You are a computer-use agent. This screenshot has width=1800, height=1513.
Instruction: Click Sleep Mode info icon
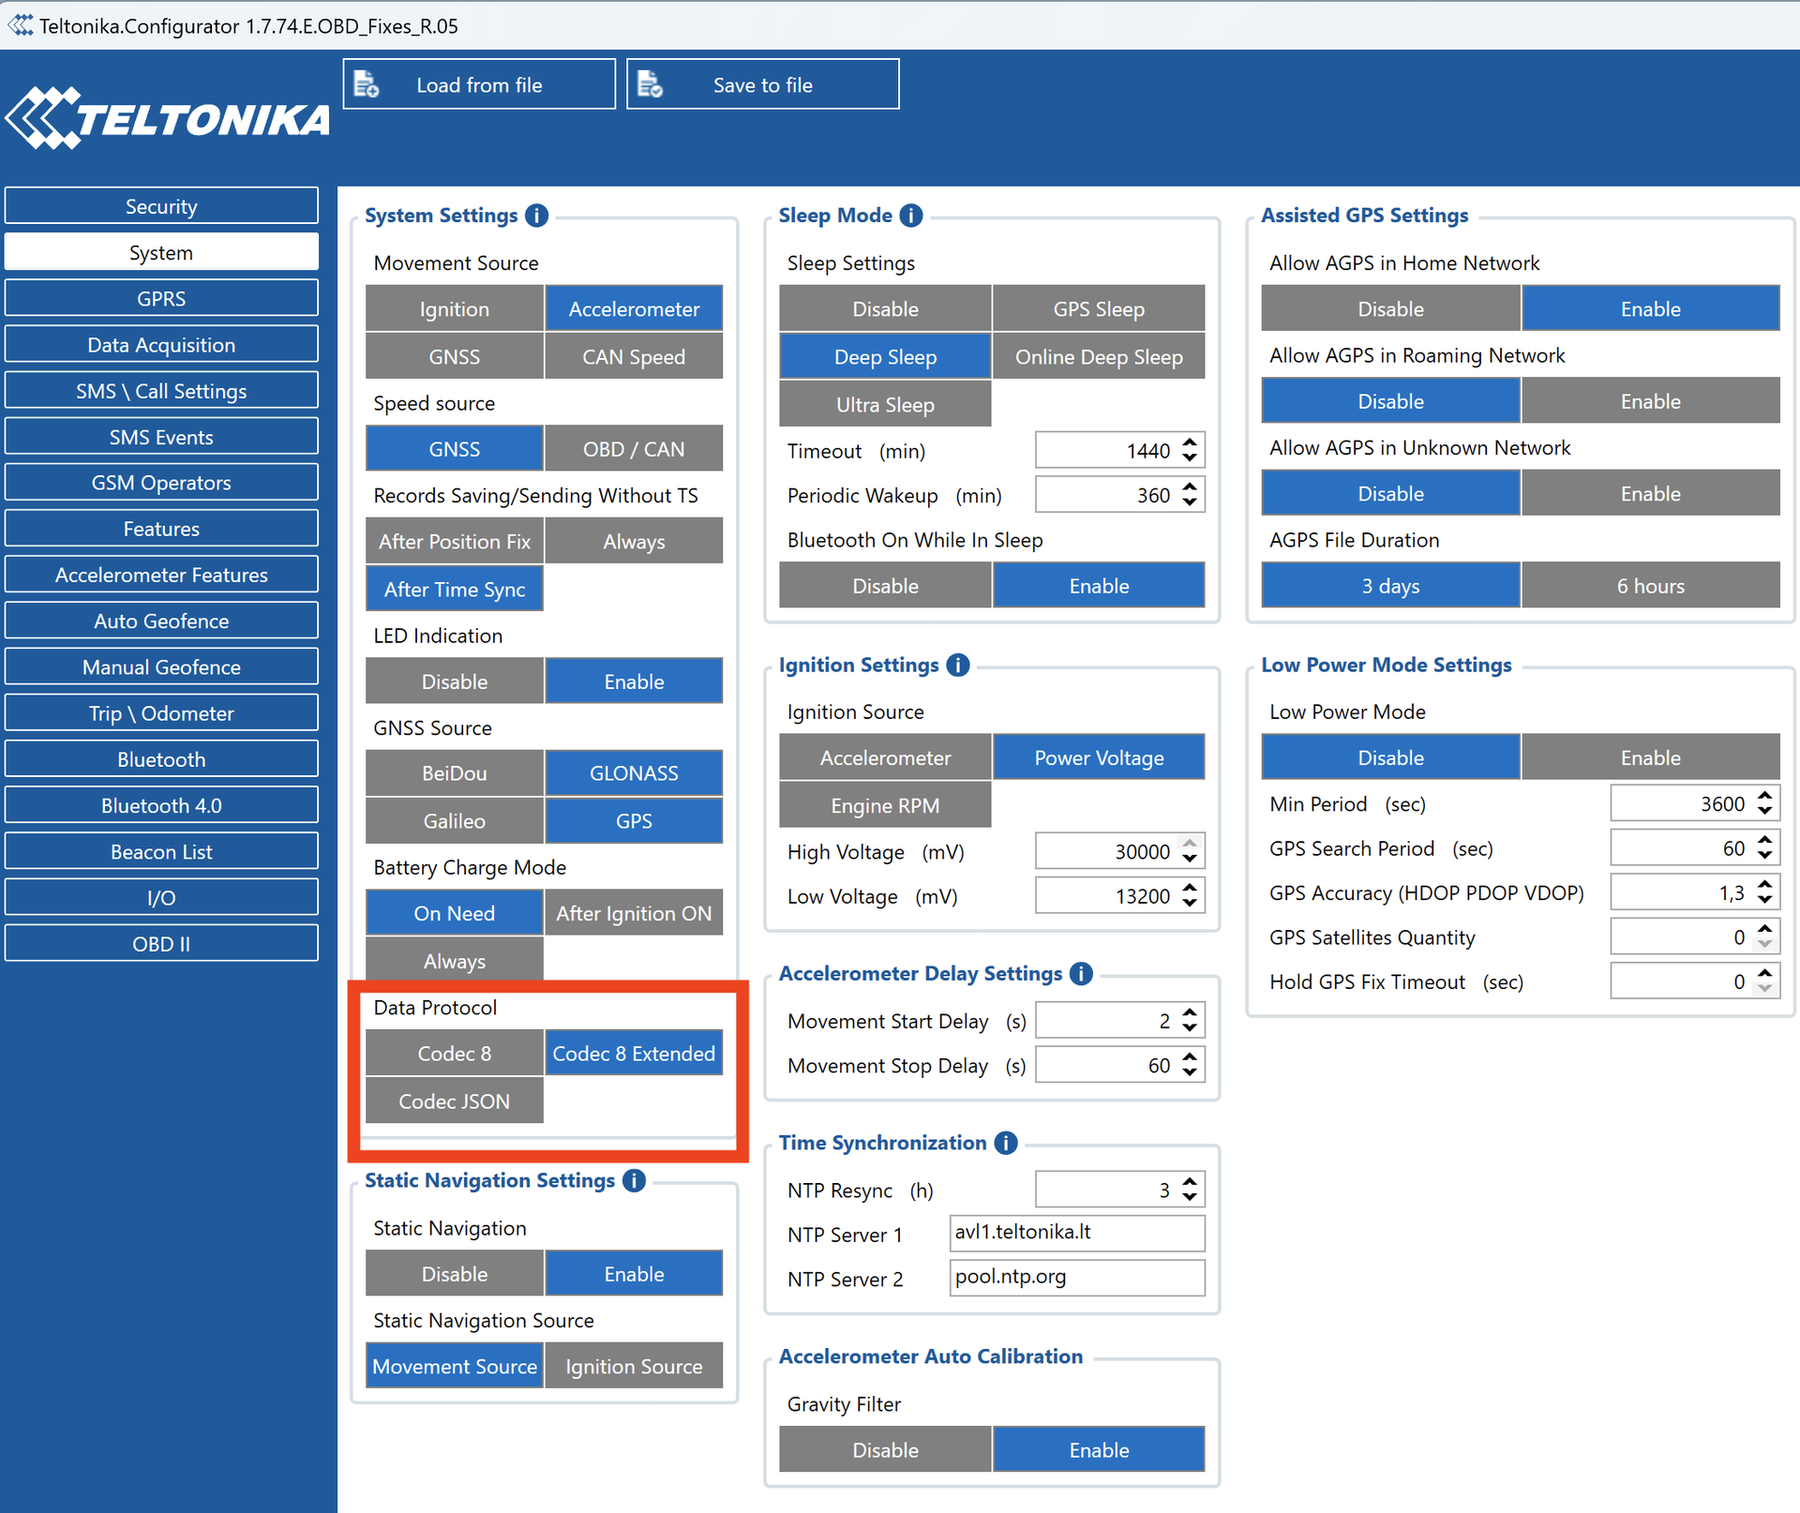[x=911, y=216]
